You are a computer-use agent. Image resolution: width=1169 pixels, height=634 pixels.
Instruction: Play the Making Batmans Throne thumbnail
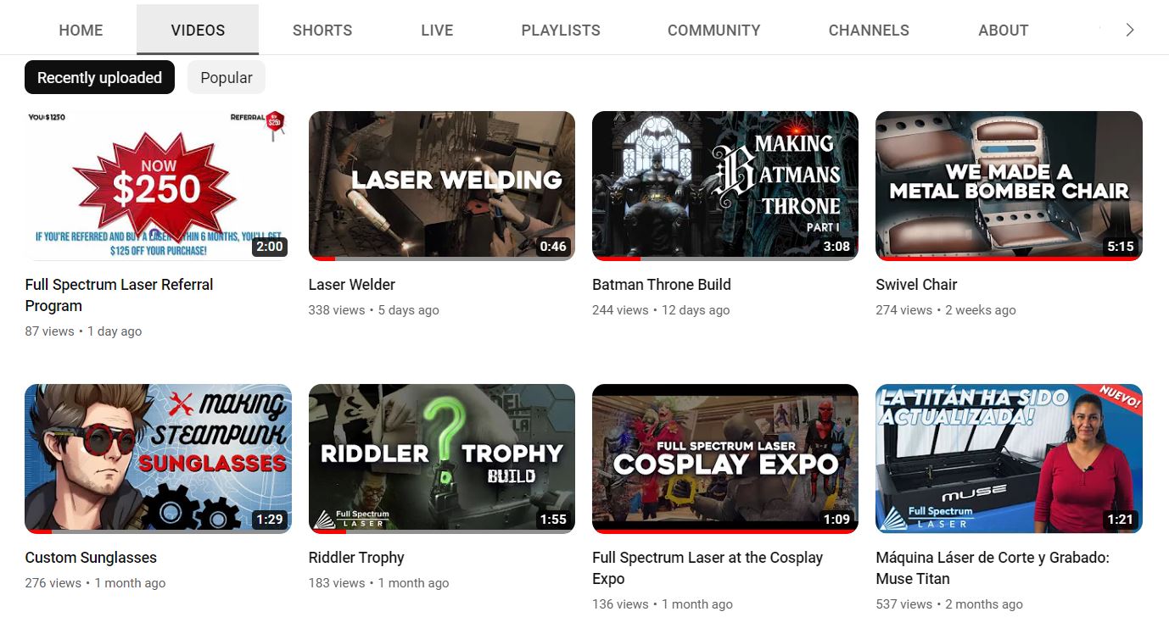724,185
